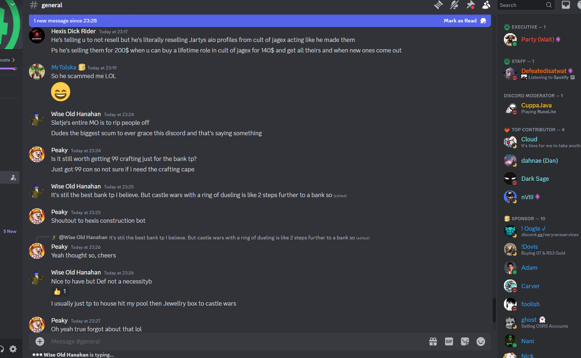Open MrTolska's user profile name
This screenshot has width=581, height=358.
pyautogui.click(x=64, y=67)
